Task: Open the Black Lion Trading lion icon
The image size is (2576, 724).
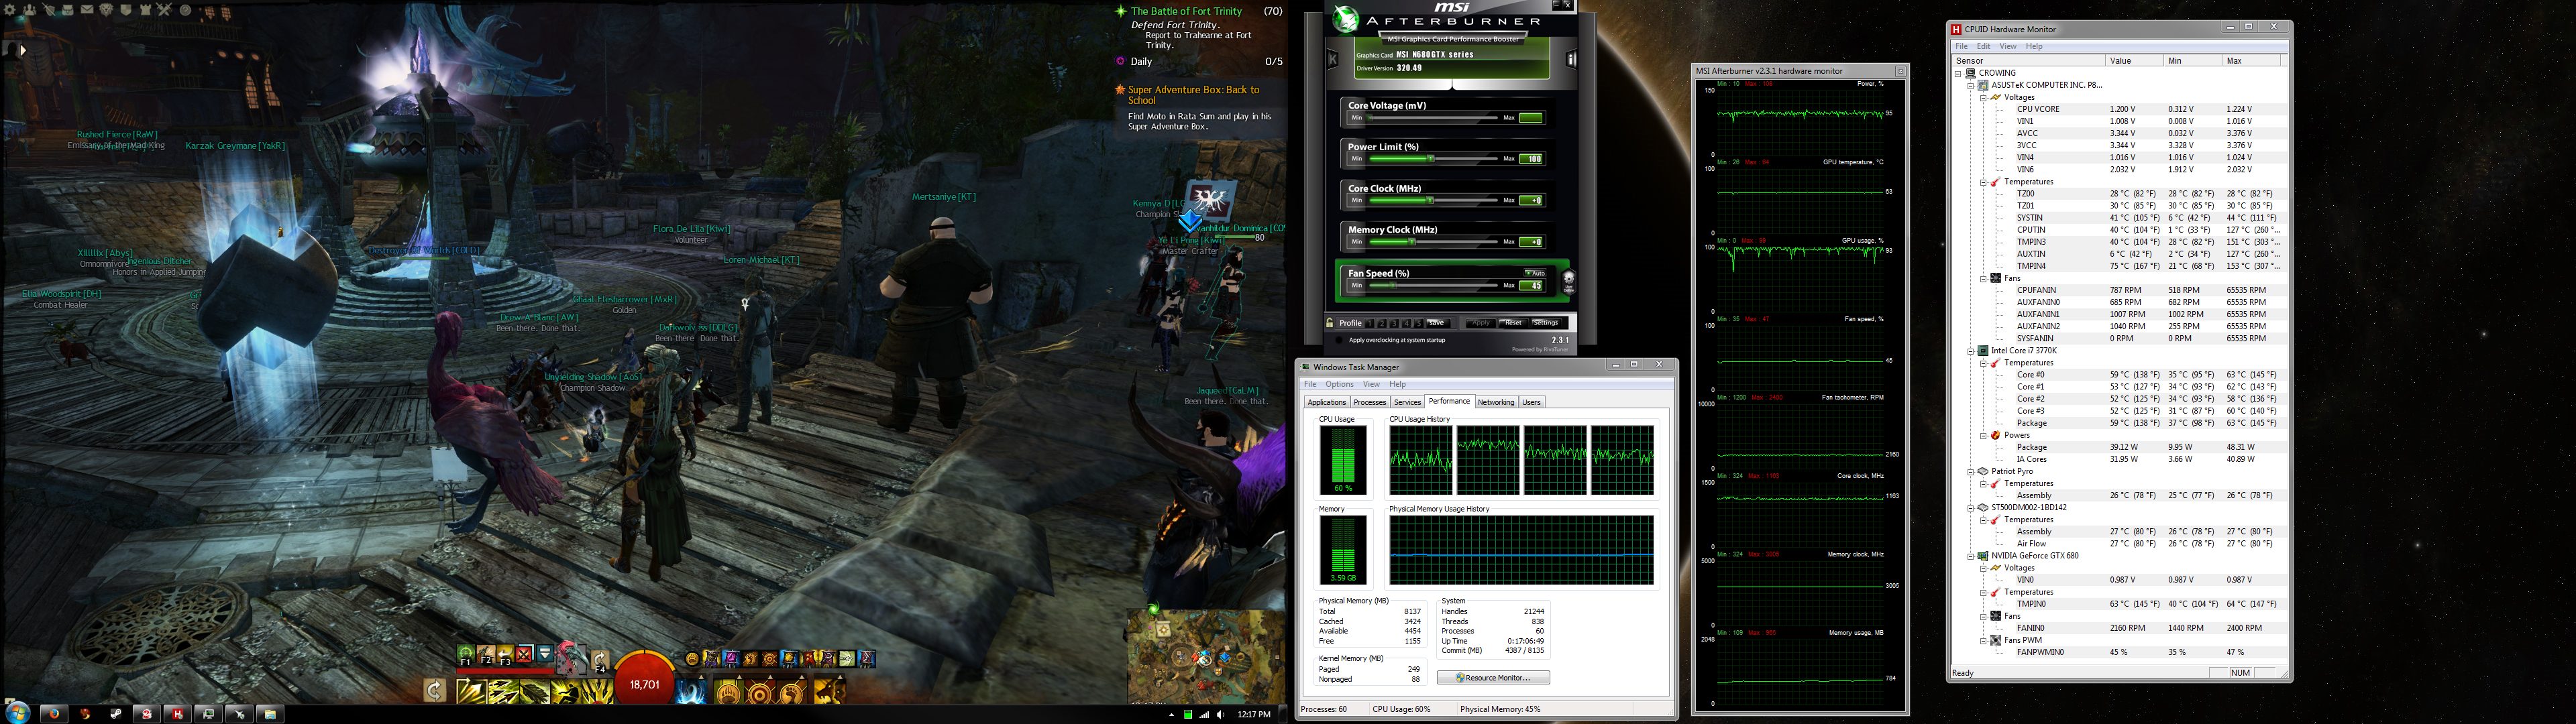Action: click(107, 10)
